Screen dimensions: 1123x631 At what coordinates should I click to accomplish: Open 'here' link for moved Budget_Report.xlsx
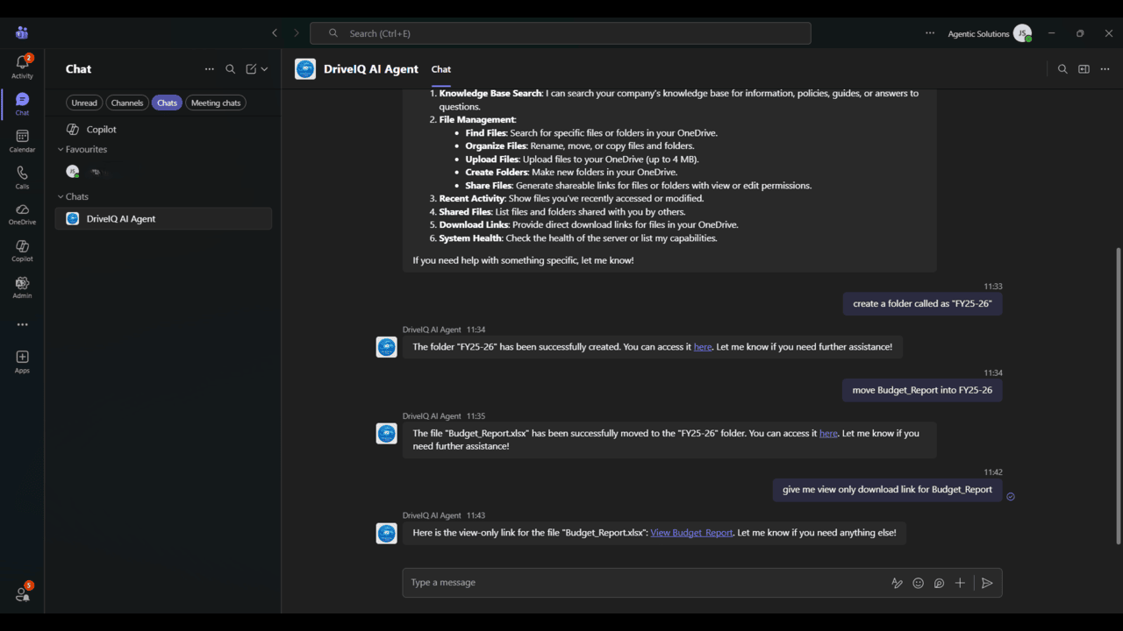click(828, 433)
